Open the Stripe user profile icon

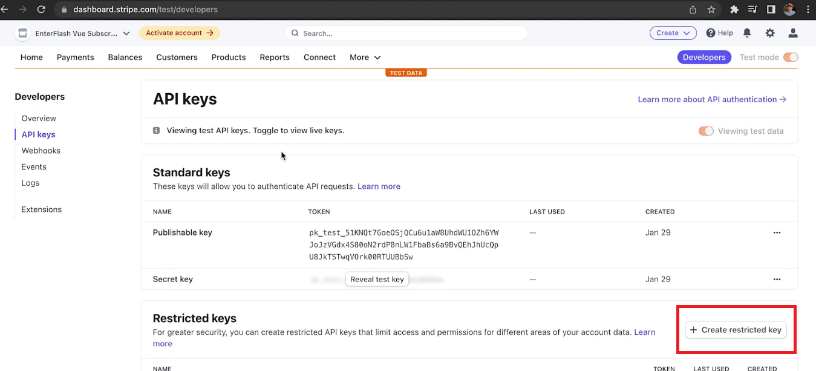[x=793, y=33]
